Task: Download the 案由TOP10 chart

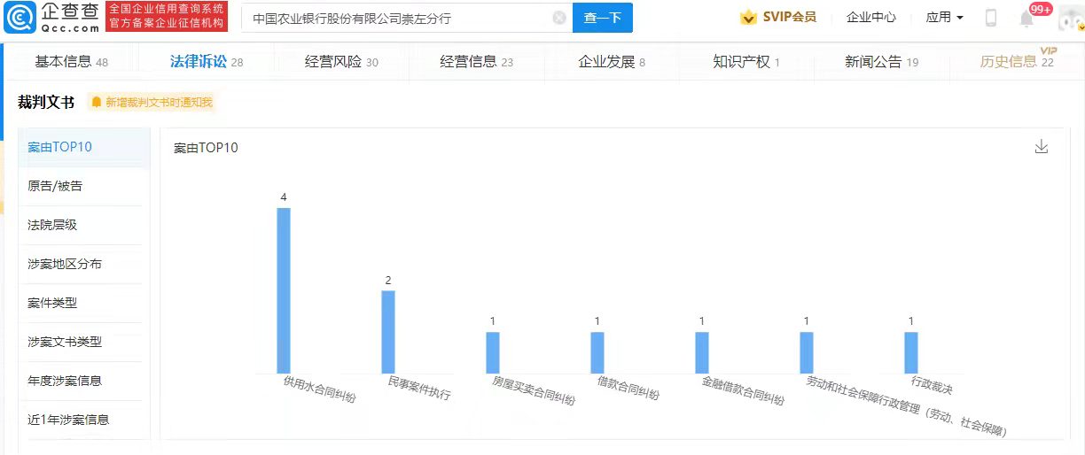Action: coord(1042,147)
